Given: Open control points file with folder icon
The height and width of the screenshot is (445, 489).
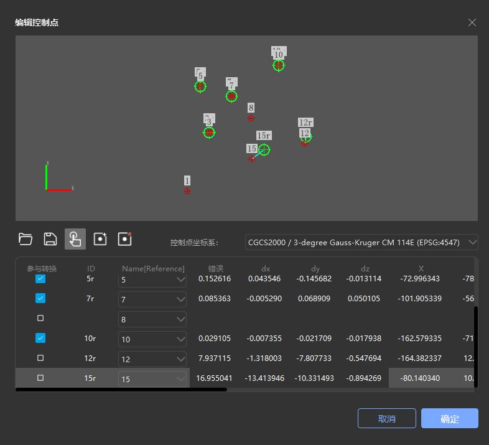Looking at the screenshot, I should coord(26,239).
